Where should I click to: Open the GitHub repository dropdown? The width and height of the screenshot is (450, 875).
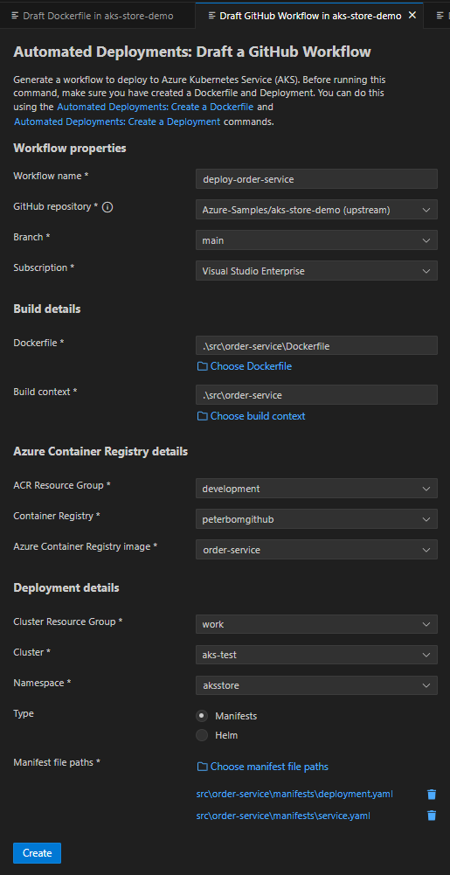coord(316,210)
